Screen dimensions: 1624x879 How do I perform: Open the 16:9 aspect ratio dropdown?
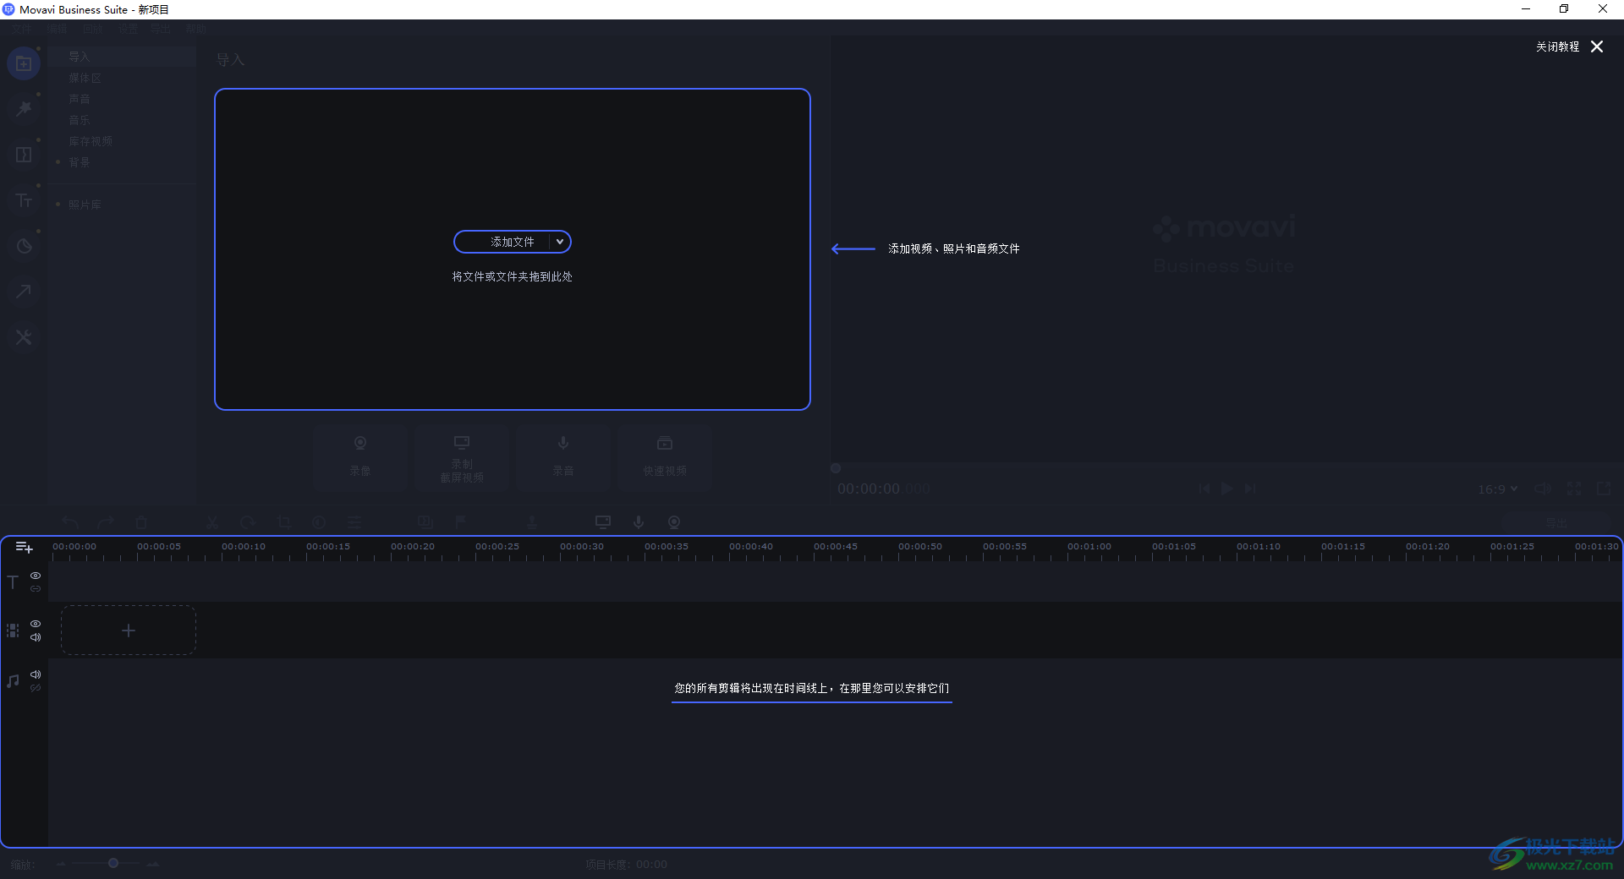[x=1497, y=489]
